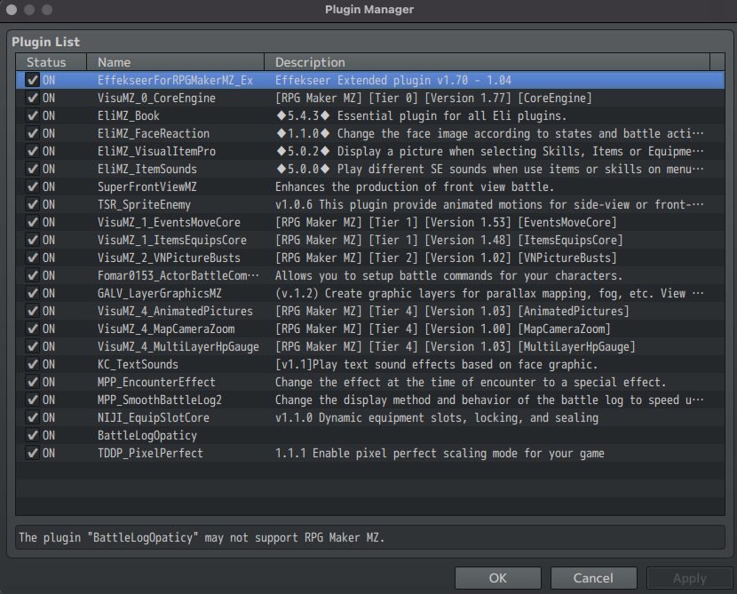The image size is (737, 594).
Task: Select the EffekseerForRPGMakerMZ_Ex plugin name
Action: pyautogui.click(x=175, y=81)
